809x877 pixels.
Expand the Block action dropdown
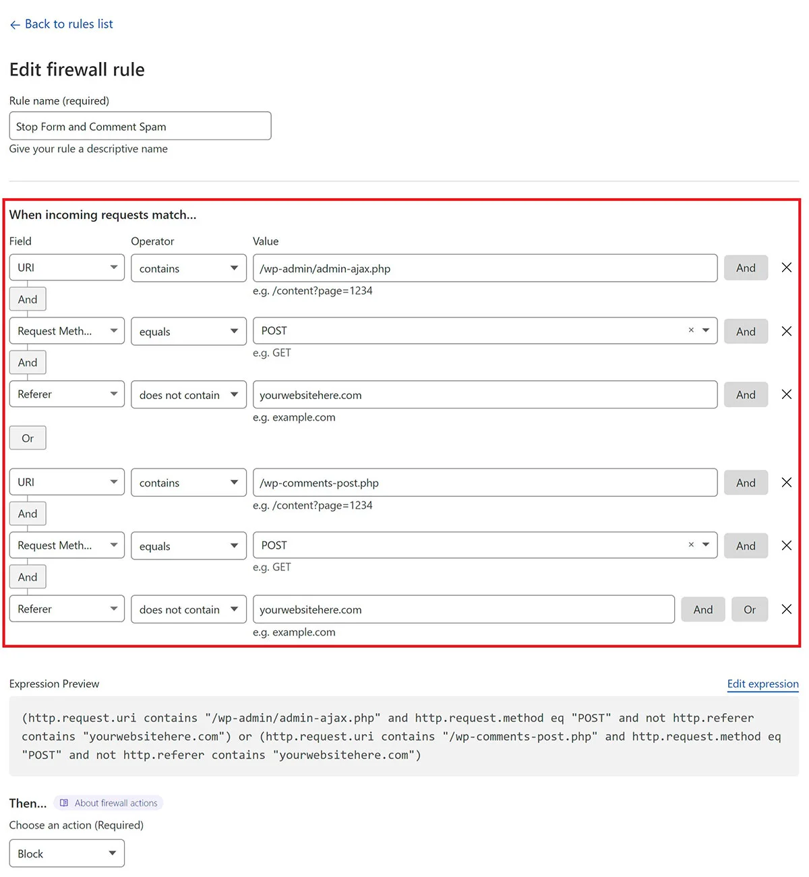pos(67,853)
